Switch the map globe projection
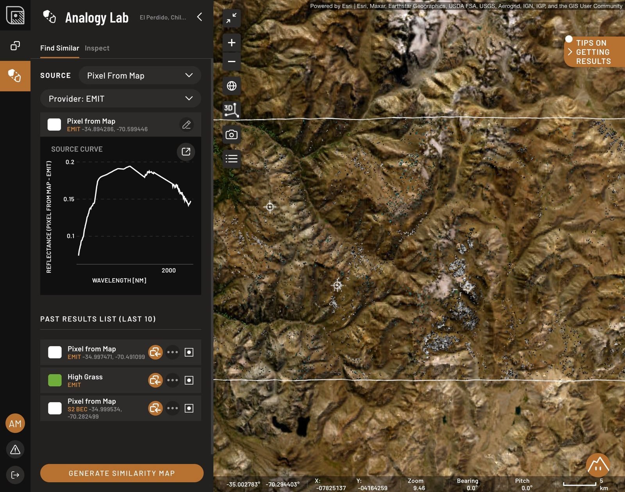The height and width of the screenshot is (492, 625). point(232,85)
